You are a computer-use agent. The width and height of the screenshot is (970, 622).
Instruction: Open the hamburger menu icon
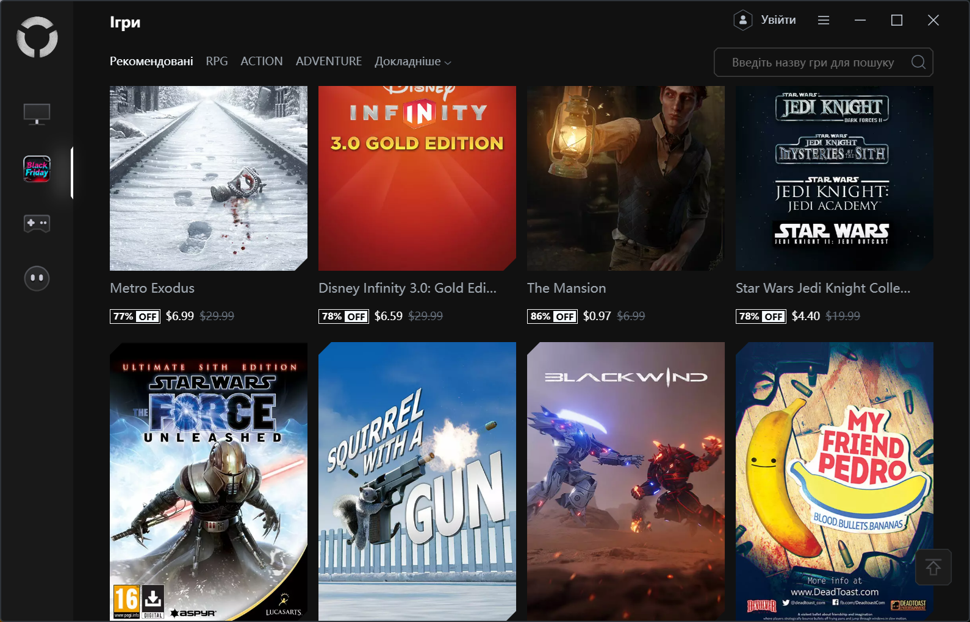tap(824, 20)
